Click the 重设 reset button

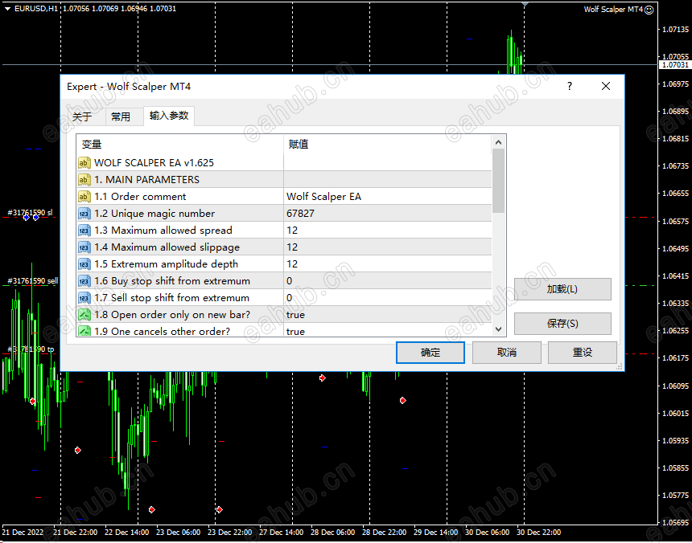582,353
